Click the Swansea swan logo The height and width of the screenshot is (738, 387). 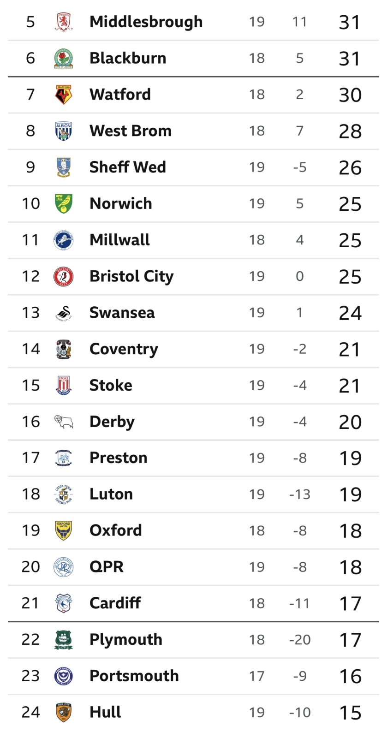(x=64, y=313)
